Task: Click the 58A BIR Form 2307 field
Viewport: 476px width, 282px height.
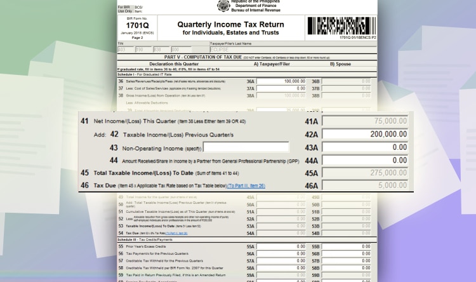Action: tap(281, 268)
